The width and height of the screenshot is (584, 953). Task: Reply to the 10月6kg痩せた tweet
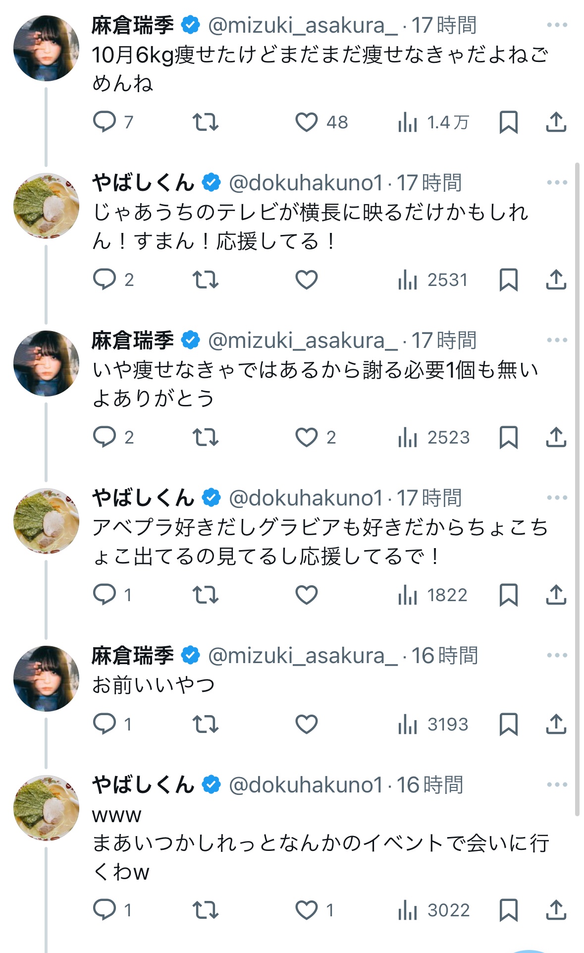point(105,122)
